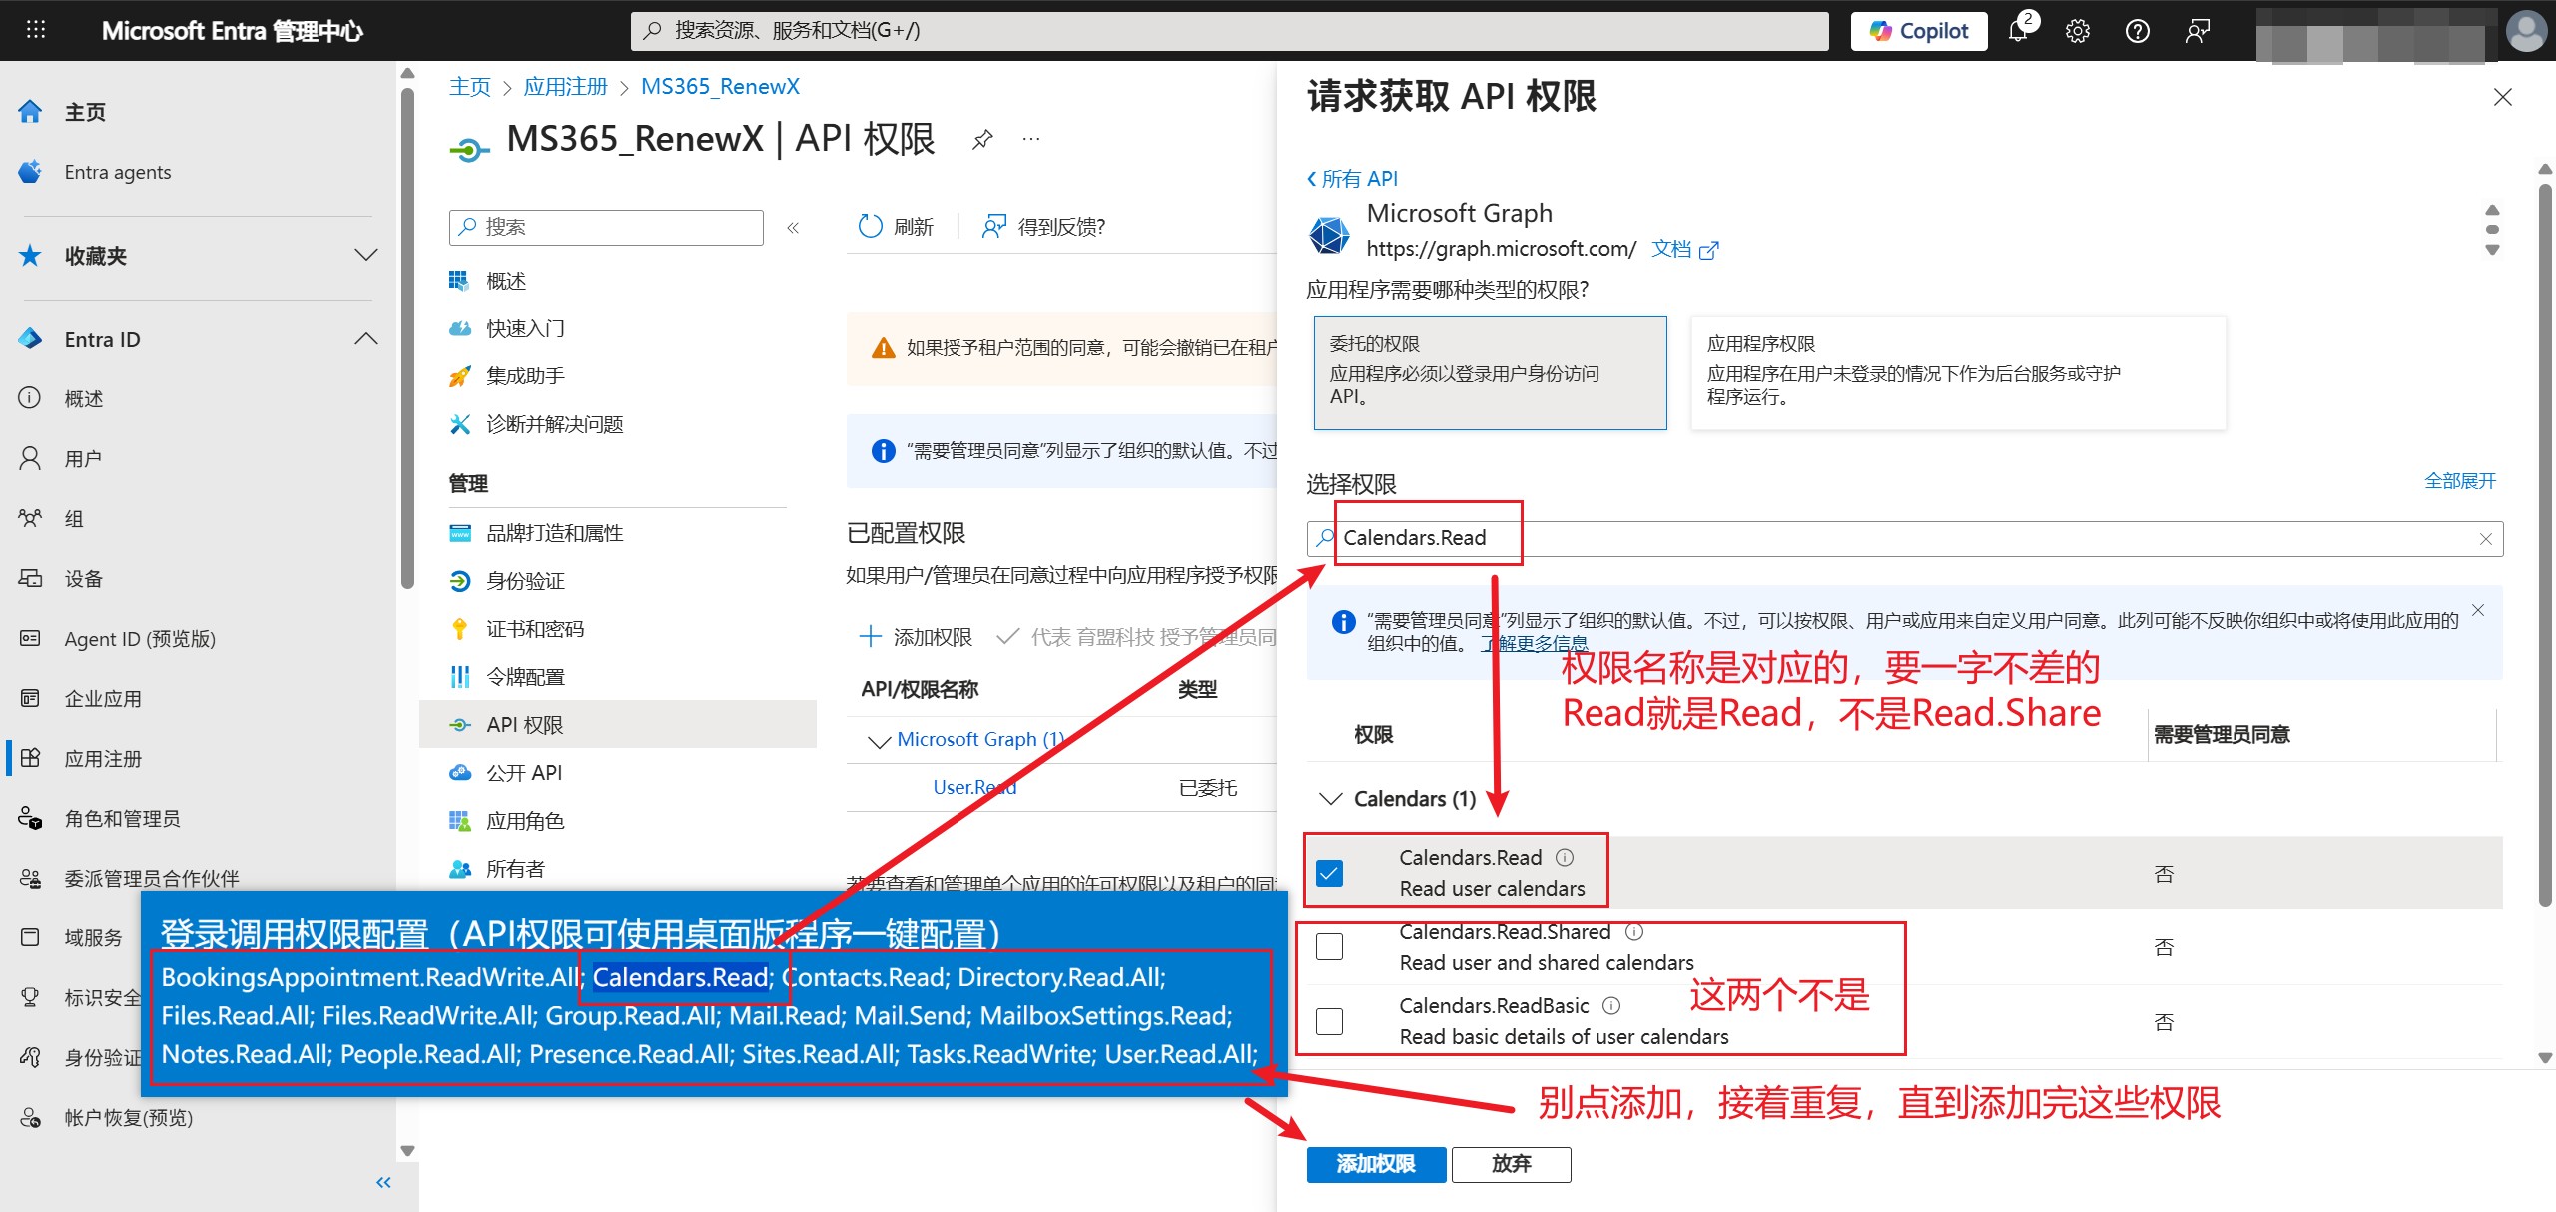Image resolution: width=2556 pixels, height=1212 pixels.
Task: Open 角色和管理员 in the sidebar
Action: tap(122, 819)
